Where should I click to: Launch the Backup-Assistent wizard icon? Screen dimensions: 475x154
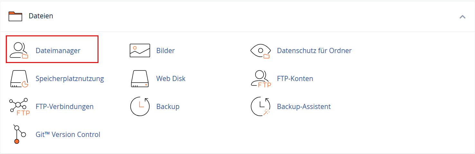261,107
